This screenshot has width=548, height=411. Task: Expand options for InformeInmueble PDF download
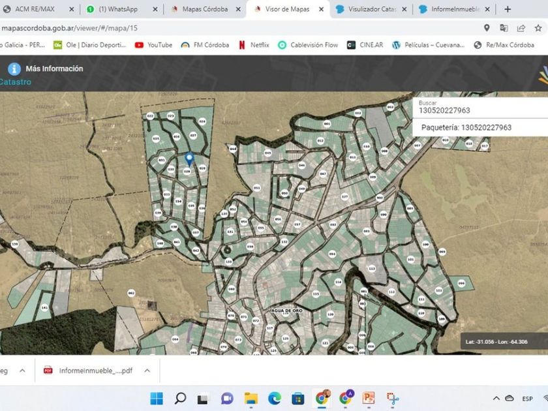click(147, 371)
